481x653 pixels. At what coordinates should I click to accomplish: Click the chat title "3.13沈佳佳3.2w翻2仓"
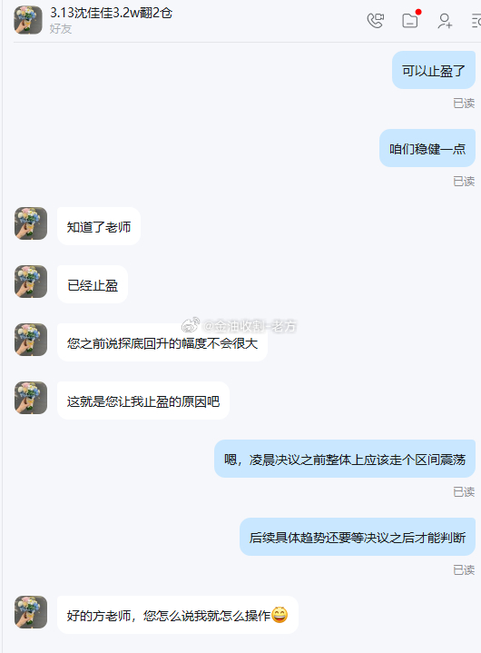[x=111, y=13]
